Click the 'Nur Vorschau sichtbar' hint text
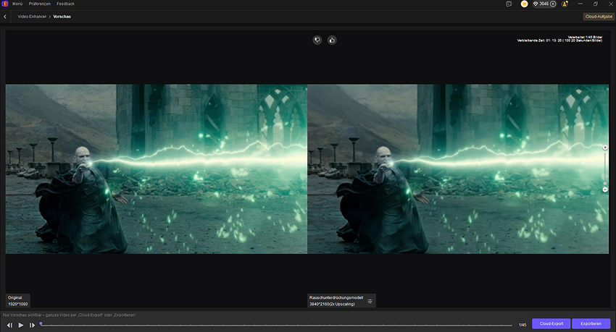The image size is (616, 332). point(70,315)
